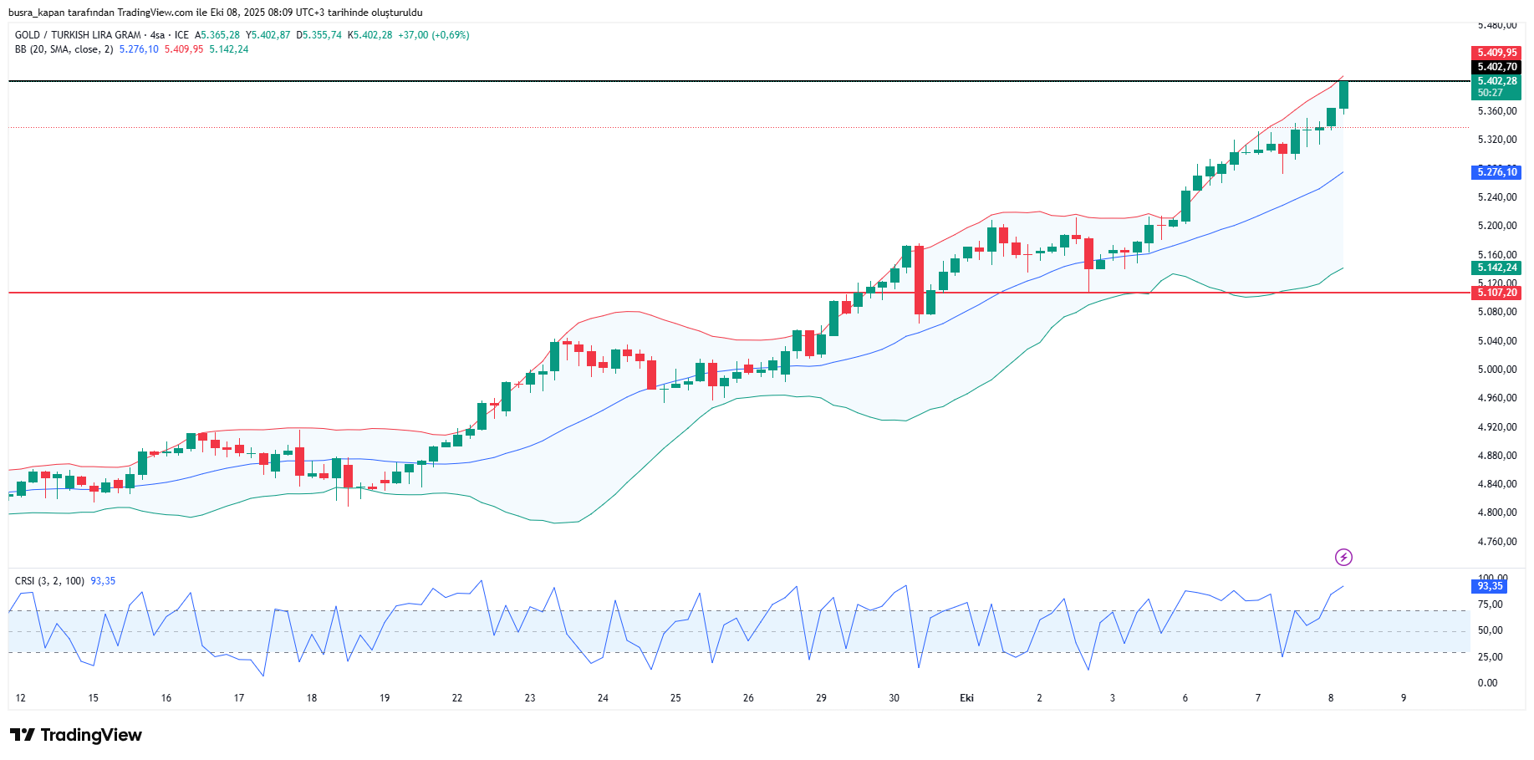Click the TradingView logo at the bottom
The width and height of the screenshot is (1534, 760).
[76, 735]
